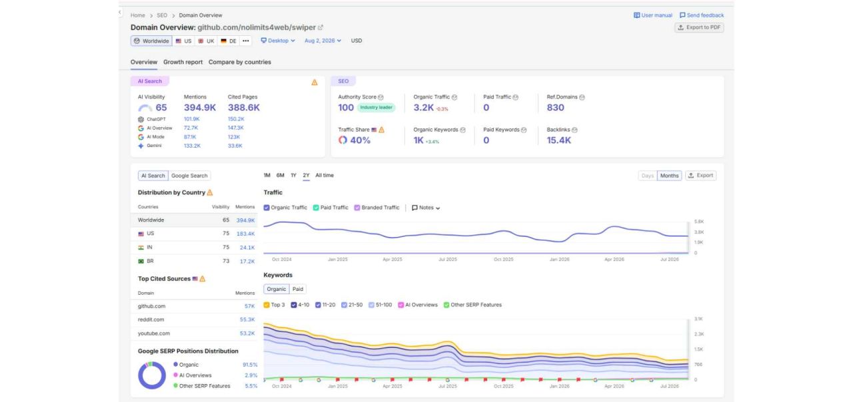Toggle the Other SERP Features checkbox
Screen dimensions: 853x402
coord(446,305)
